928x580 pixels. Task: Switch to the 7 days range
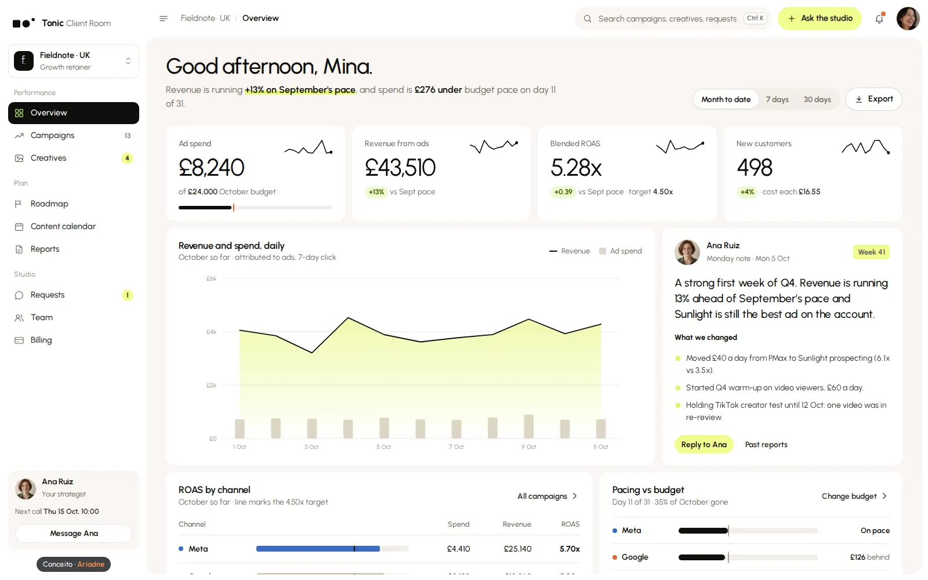[777, 100]
